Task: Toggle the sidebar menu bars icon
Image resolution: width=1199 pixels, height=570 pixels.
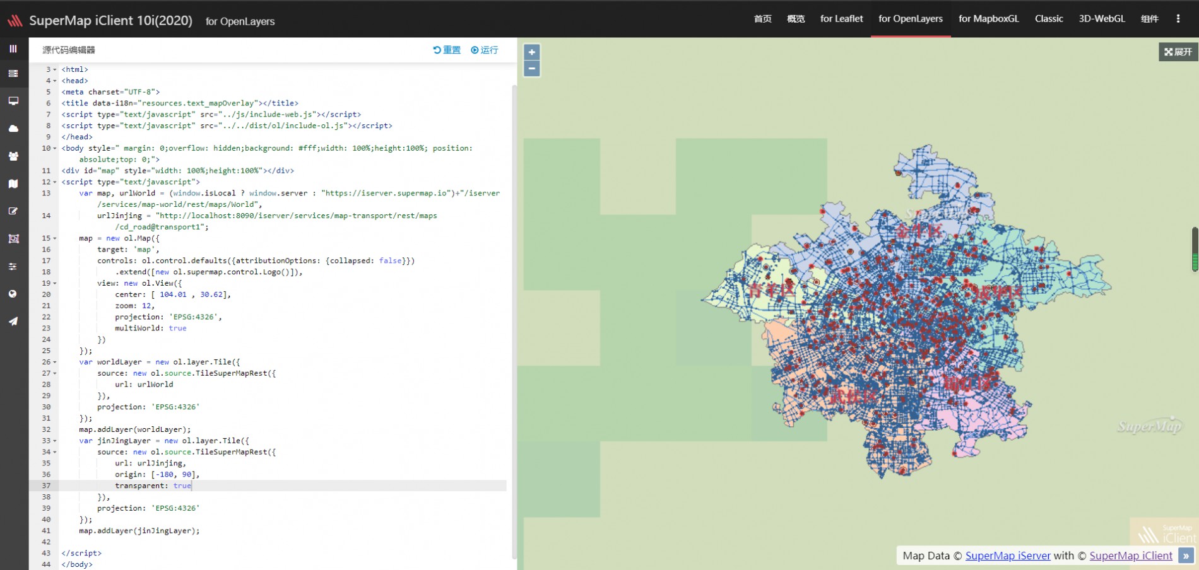Action: point(13,49)
